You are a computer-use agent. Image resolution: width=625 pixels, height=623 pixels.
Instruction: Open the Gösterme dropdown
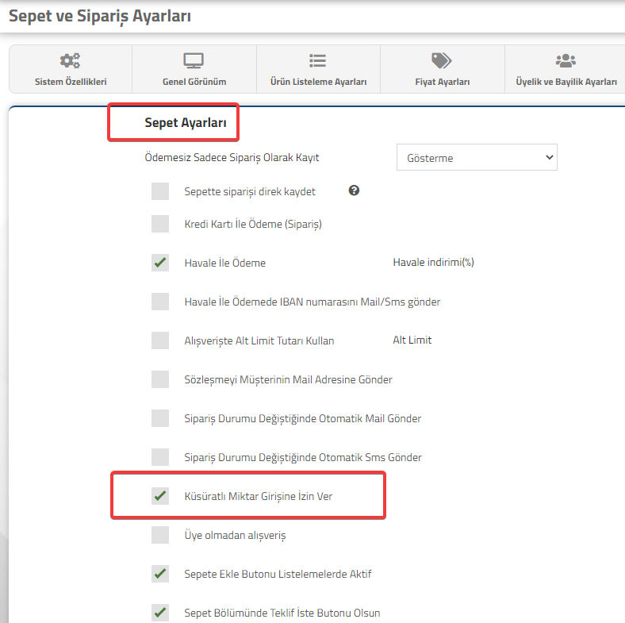click(x=477, y=158)
